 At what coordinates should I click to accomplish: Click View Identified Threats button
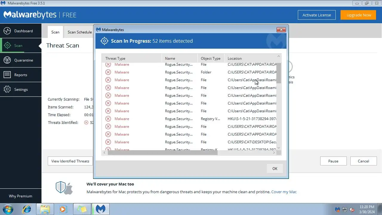coord(70,161)
